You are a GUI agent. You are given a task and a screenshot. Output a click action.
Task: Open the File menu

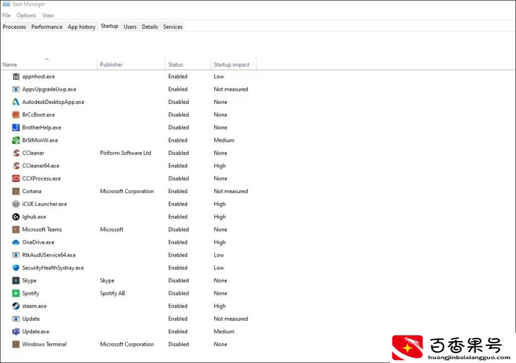click(x=6, y=16)
